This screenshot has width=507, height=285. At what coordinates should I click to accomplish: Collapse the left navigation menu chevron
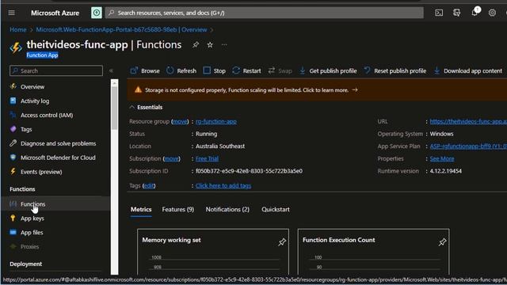click(x=111, y=70)
